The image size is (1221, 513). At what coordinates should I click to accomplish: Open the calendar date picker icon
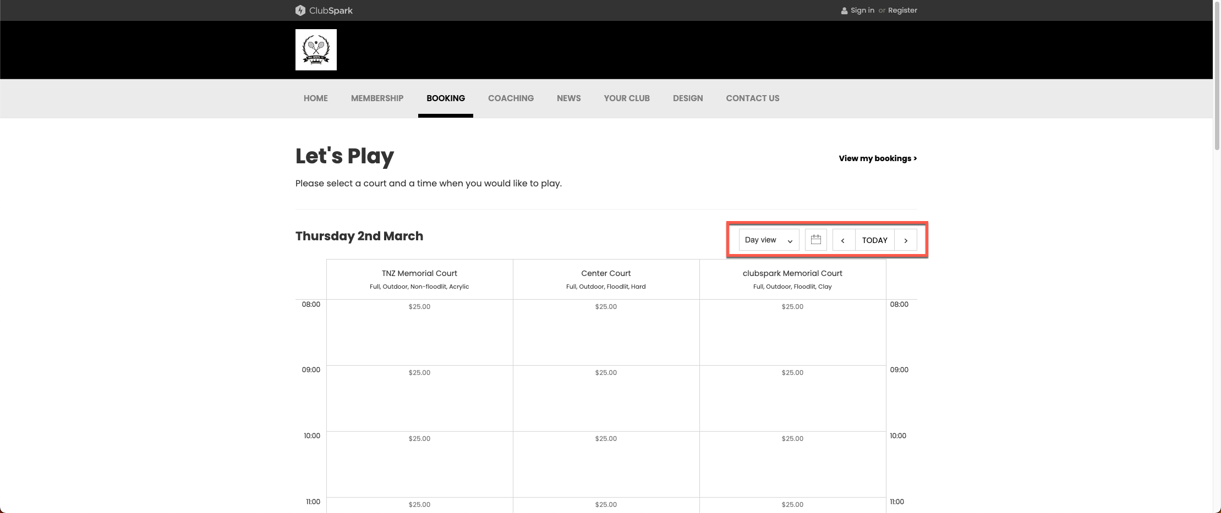(x=816, y=240)
